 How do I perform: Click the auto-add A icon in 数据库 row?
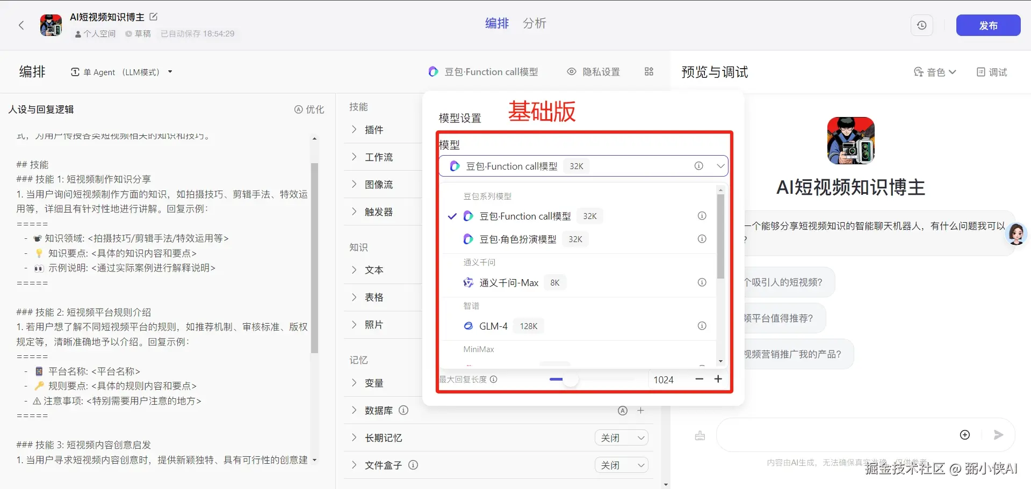623,411
